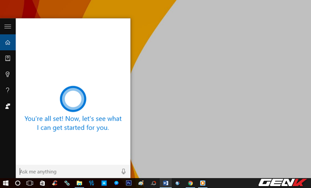Screen dimensions: 311x188
Task: Open the paint palette app on taskbar
Action: tap(141, 183)
